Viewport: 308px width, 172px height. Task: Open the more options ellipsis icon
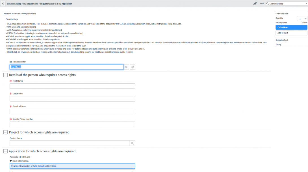[x=262, y=4]
